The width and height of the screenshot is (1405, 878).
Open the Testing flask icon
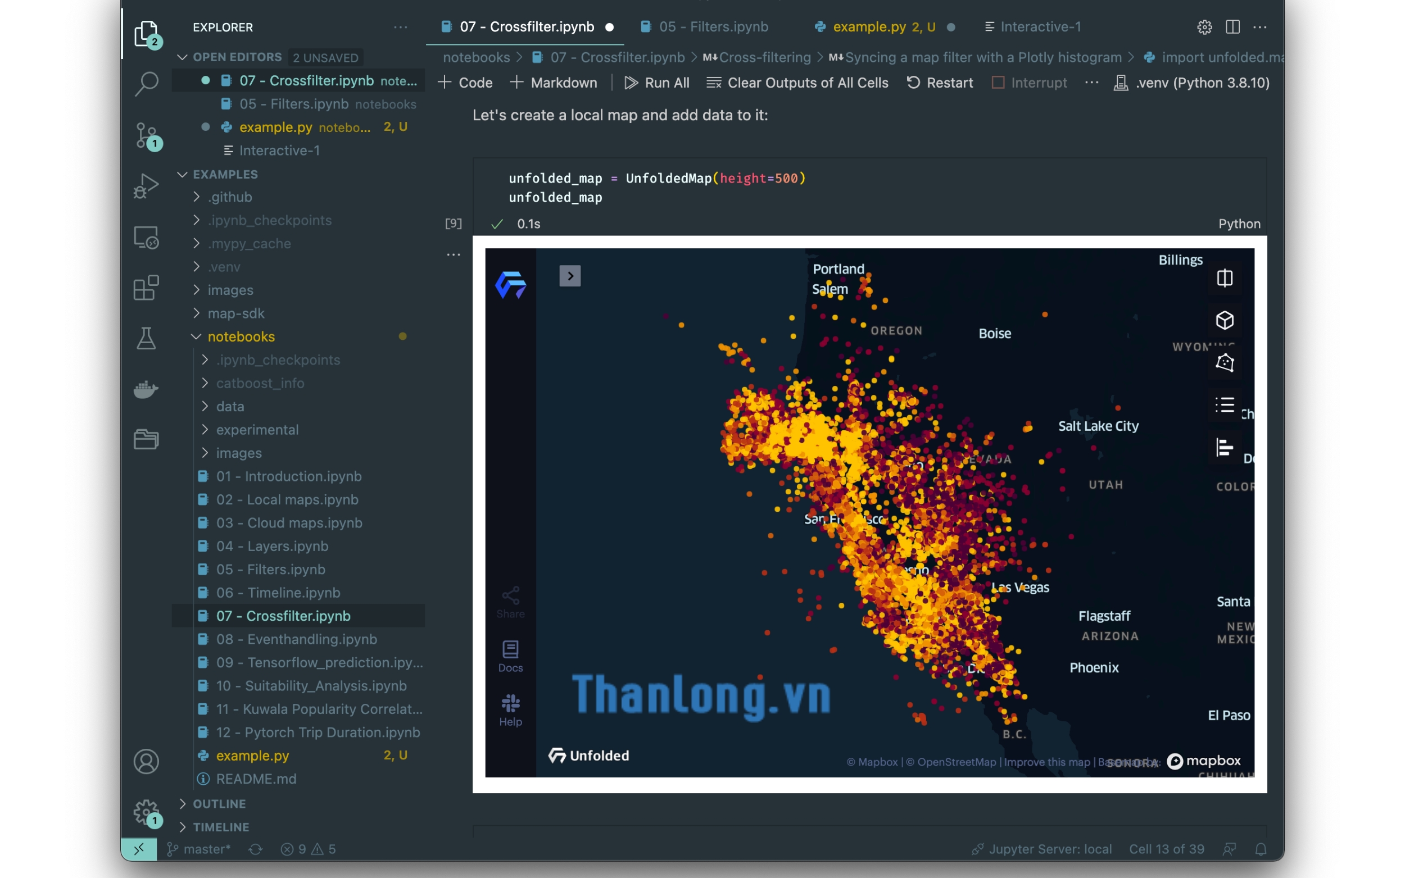146,338
